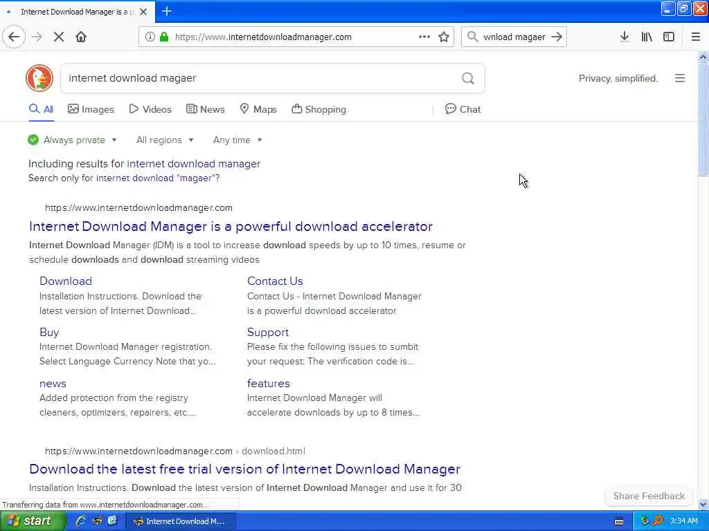
Task: Click the first result URL internetdownloadmanager.com
Action: click(x=138, y=207)
